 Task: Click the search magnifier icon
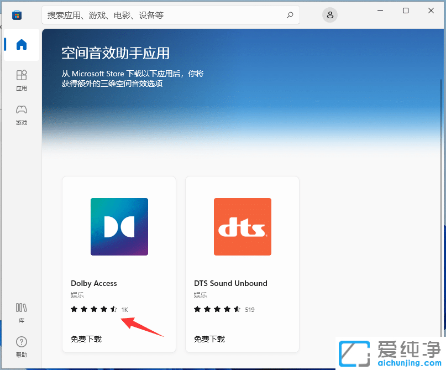290,15
